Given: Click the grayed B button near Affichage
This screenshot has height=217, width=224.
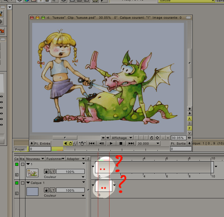Looking at the screenshot, I should point(136,138).
